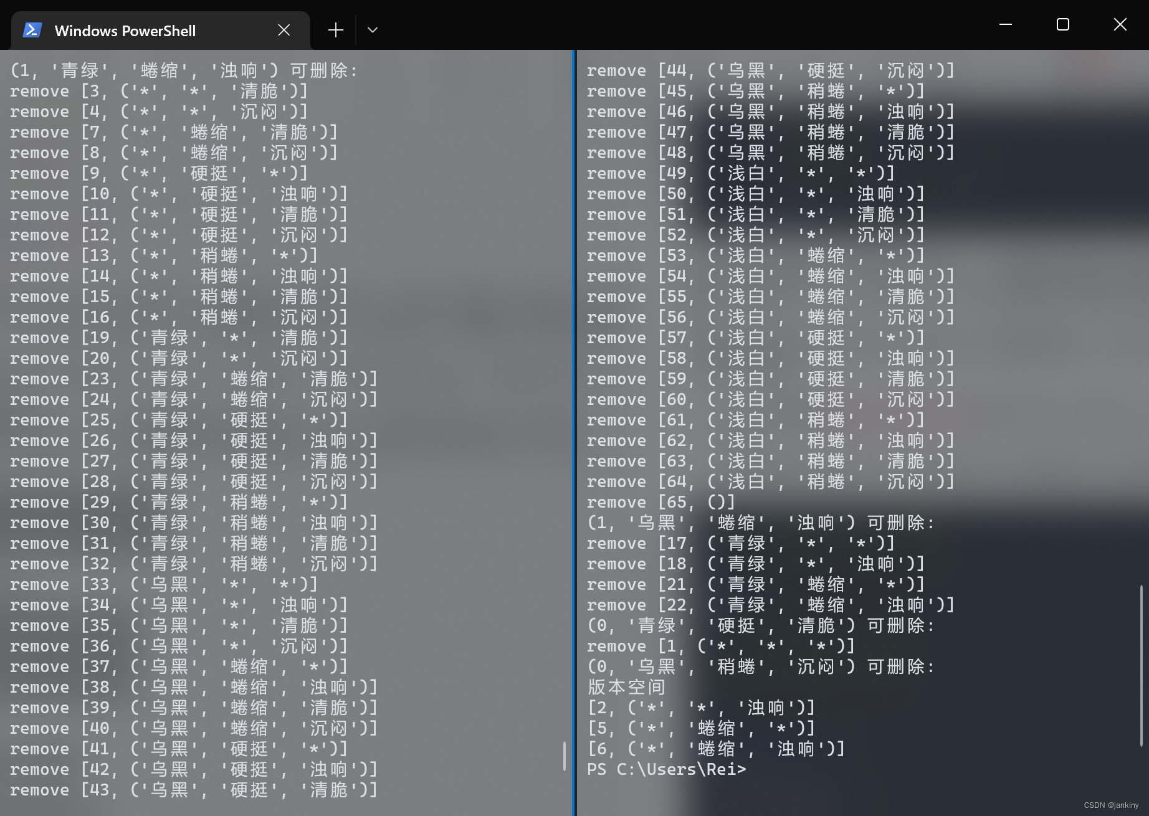The width and height of the screenshot is (1149, 816).
Task: Click line "remove [29, ('青绿', '稍蜷', '*')]"
Action: pyautogui.click(x=179, y=502)
